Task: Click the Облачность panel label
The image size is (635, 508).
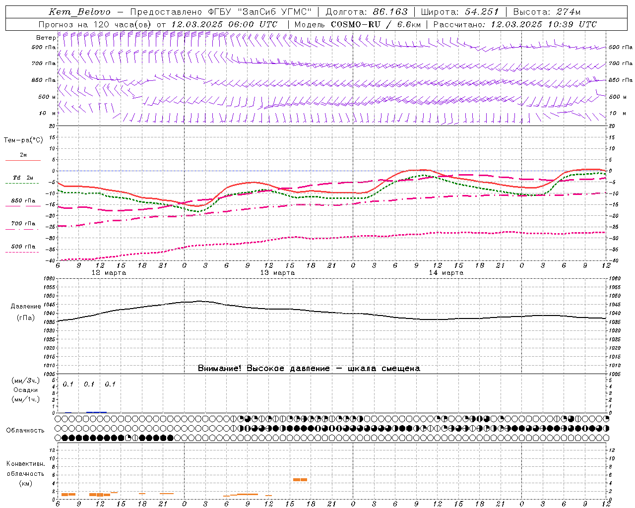Action: point(25,430)
